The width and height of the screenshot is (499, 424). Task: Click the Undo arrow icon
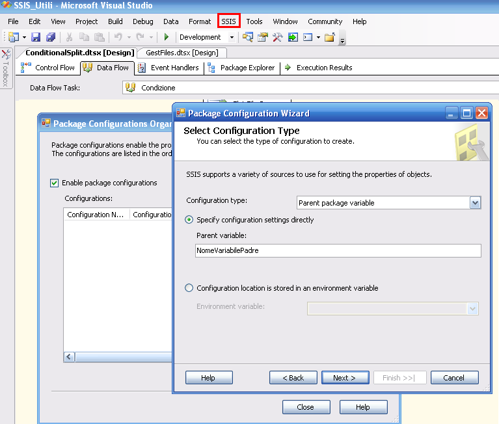pos(118,37)
